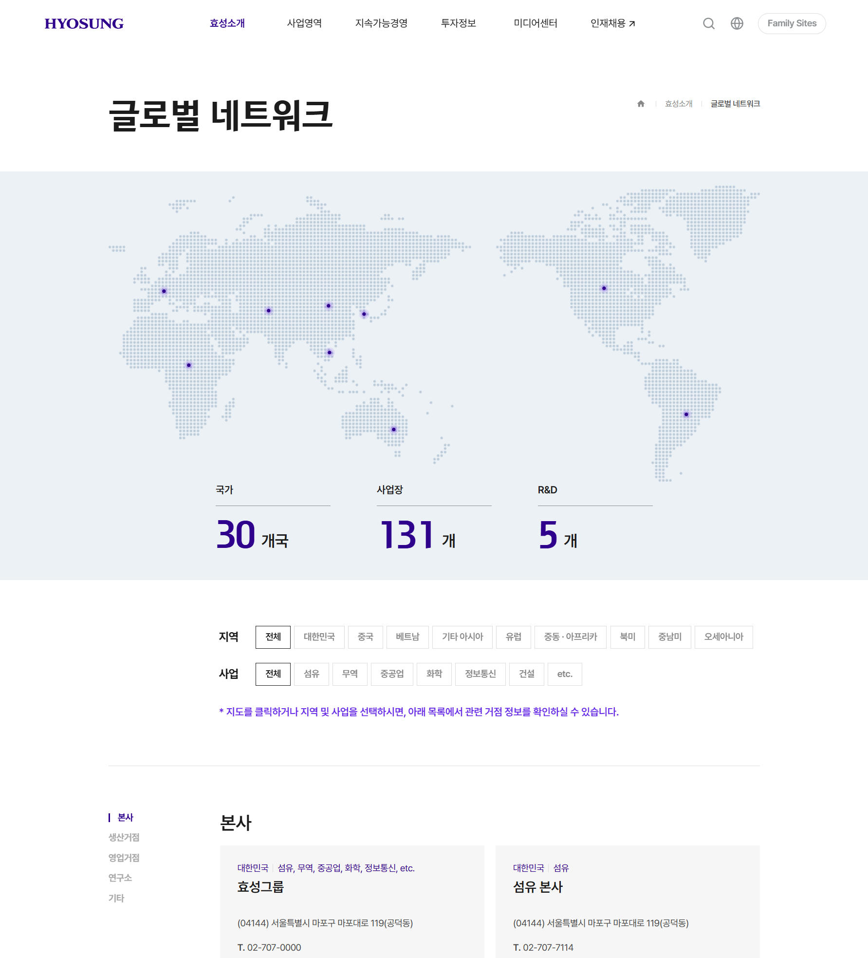Click the 131 개 site count
The height and width of the screenshot is (958, 868).
click(x=418, y=535)
